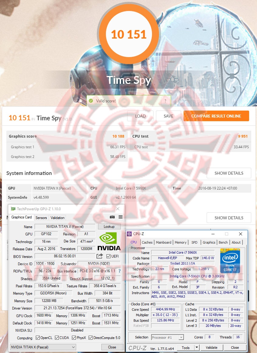The image size is (257, 353).
Task: Toggle the DirectCompute 5.0 checkbox
Action: [x=91, y=338]
